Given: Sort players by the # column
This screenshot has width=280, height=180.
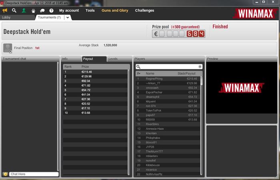Looking at the screenshot, I should click(138, 73).
